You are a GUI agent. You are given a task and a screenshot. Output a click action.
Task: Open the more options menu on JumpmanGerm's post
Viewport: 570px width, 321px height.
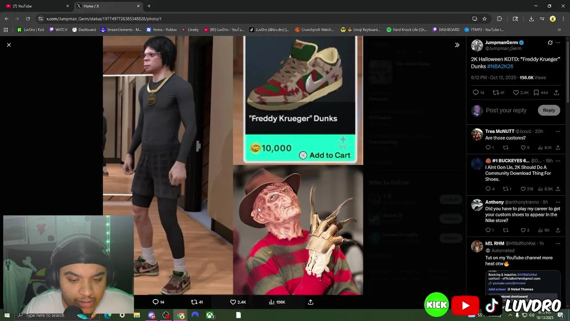558,43
